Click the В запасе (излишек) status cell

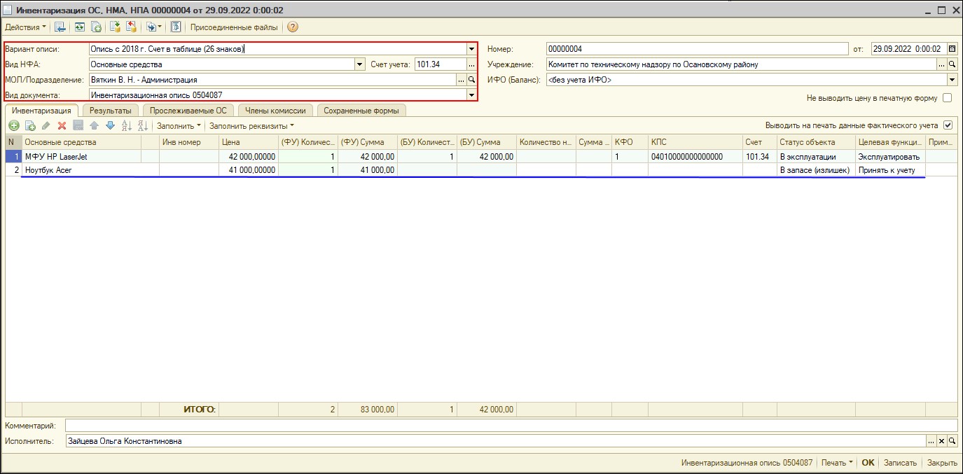coord(816,170)
